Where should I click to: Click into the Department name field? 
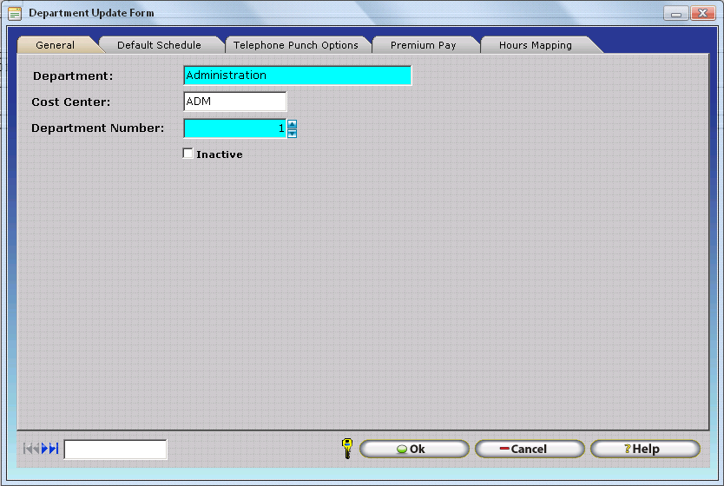(297, 76)
